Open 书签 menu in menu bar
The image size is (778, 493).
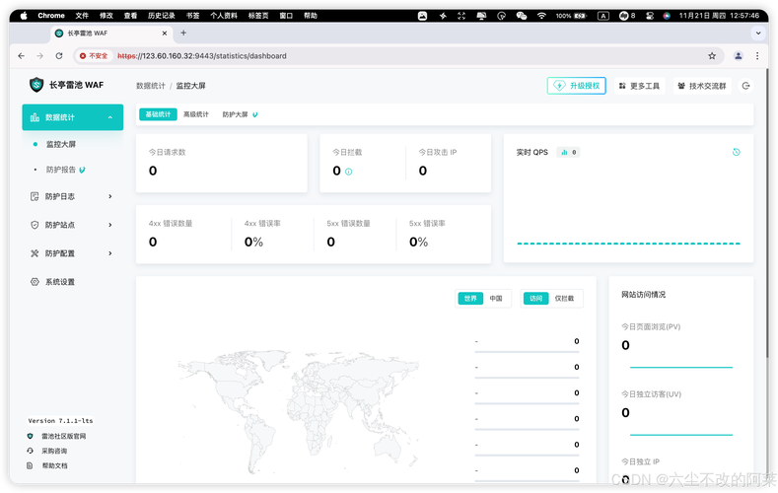tap(192, 16)
